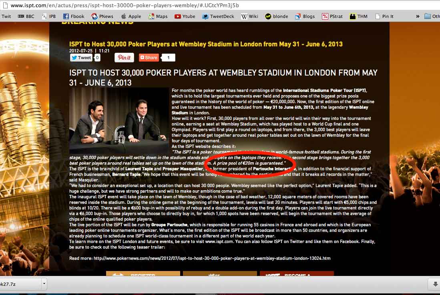
Task: Click the show all downloads arrow icon
Action: [x=435, y=284]
